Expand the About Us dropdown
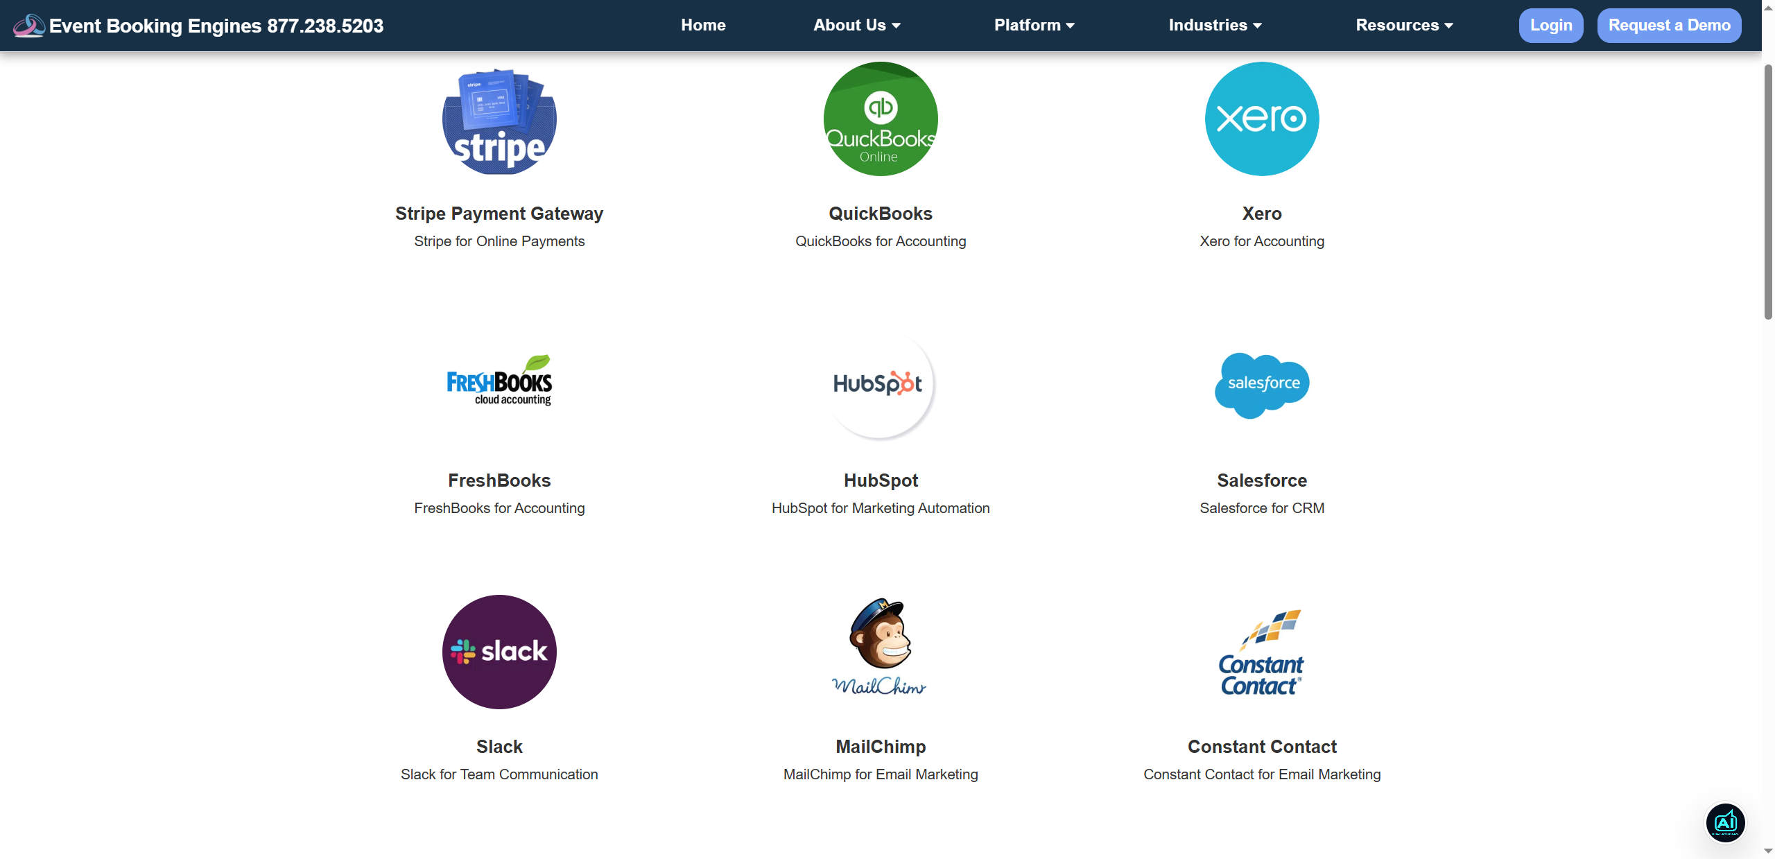The width and height of the screenshot is (1775, 859). 856,25
